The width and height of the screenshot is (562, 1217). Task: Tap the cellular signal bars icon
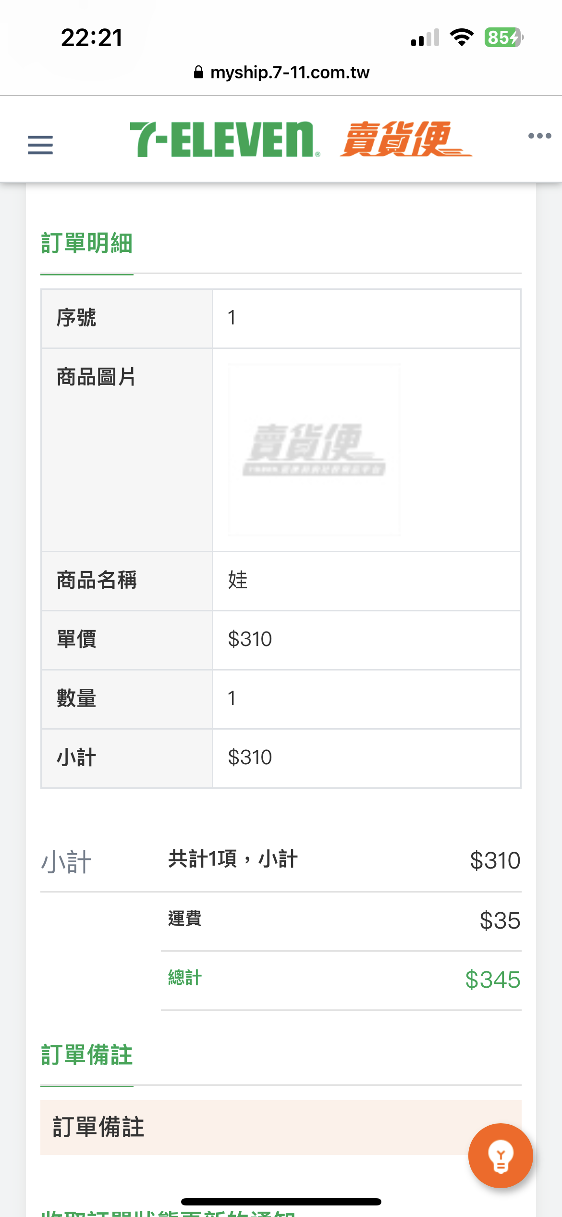tap(425, 37)
